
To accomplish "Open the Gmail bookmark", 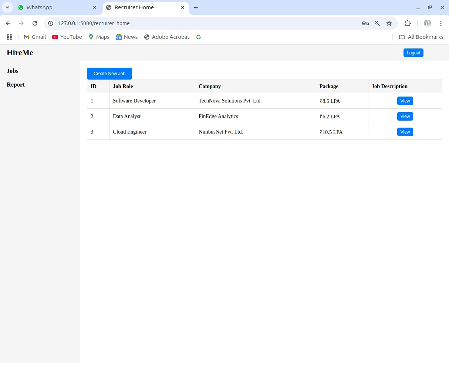I will (x=35, y=37).
